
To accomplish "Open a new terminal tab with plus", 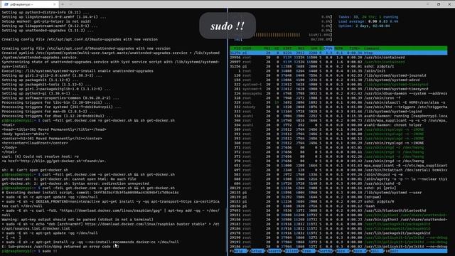I will [63, 4].
